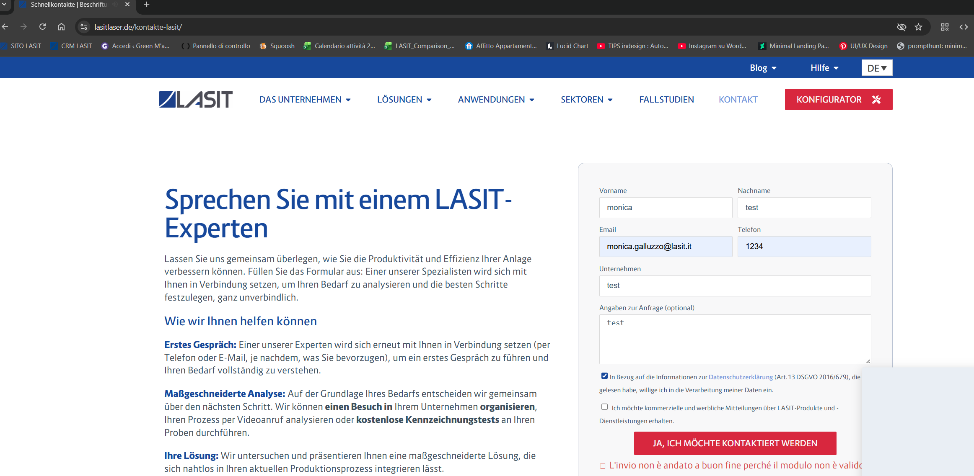
Task: Click the browser back arrow
Action: click(x=5, y=27)
